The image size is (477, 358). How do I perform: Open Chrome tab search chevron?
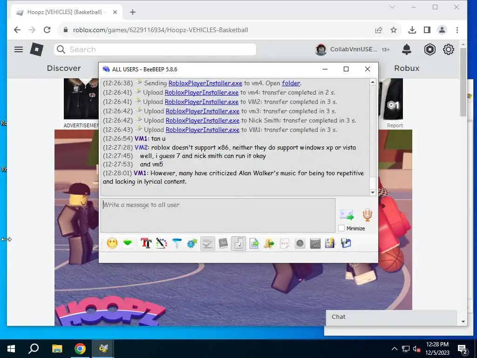(x=392, y=7)
